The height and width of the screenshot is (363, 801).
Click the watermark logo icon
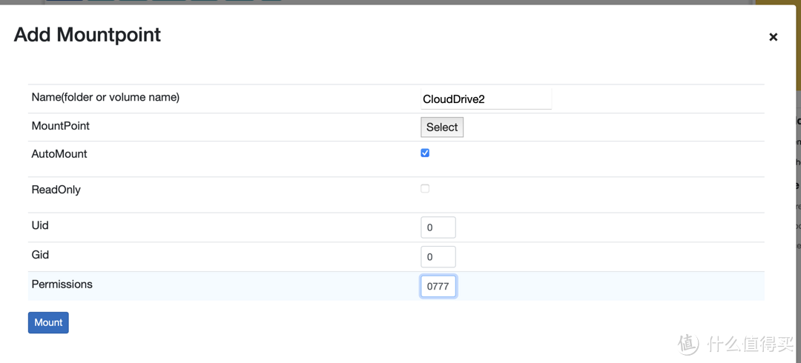click(x=688, y=343)
